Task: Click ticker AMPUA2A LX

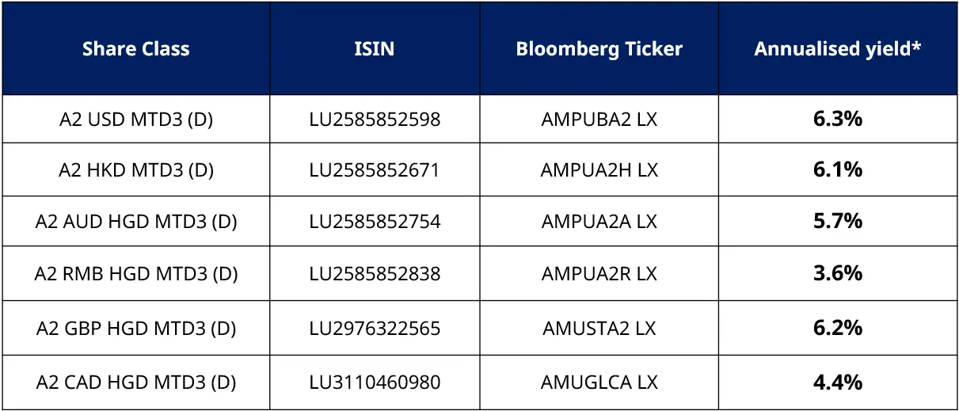Action: [599, 222]
